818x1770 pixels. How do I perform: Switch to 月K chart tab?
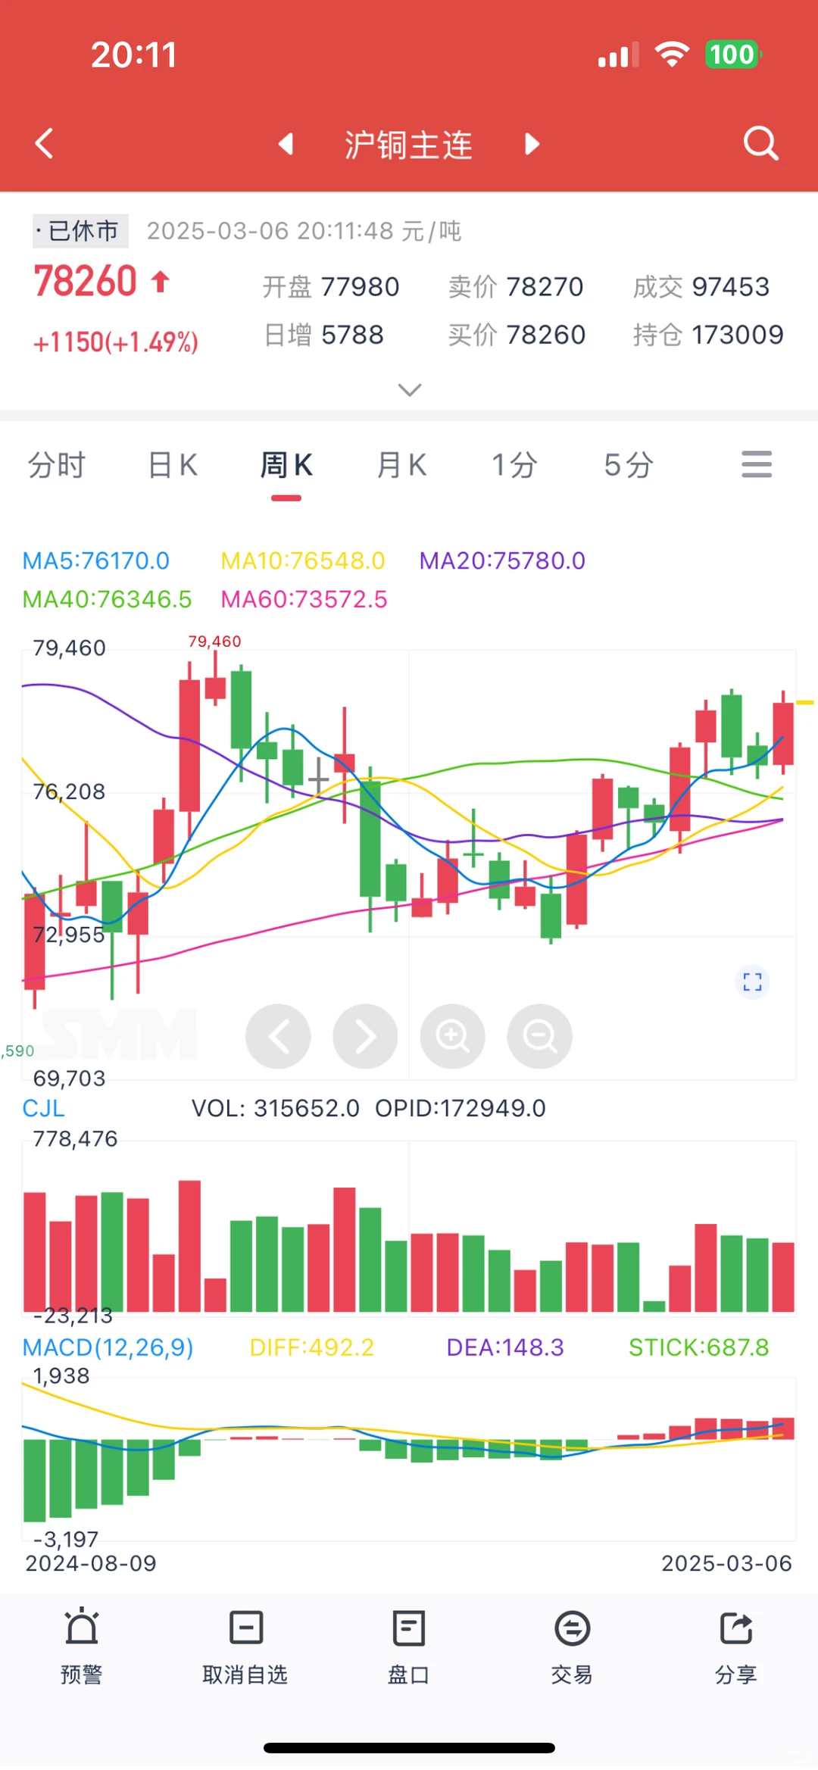point(401,465)
